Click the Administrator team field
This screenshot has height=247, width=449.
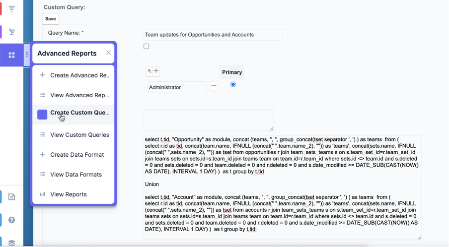coord(177,87)
